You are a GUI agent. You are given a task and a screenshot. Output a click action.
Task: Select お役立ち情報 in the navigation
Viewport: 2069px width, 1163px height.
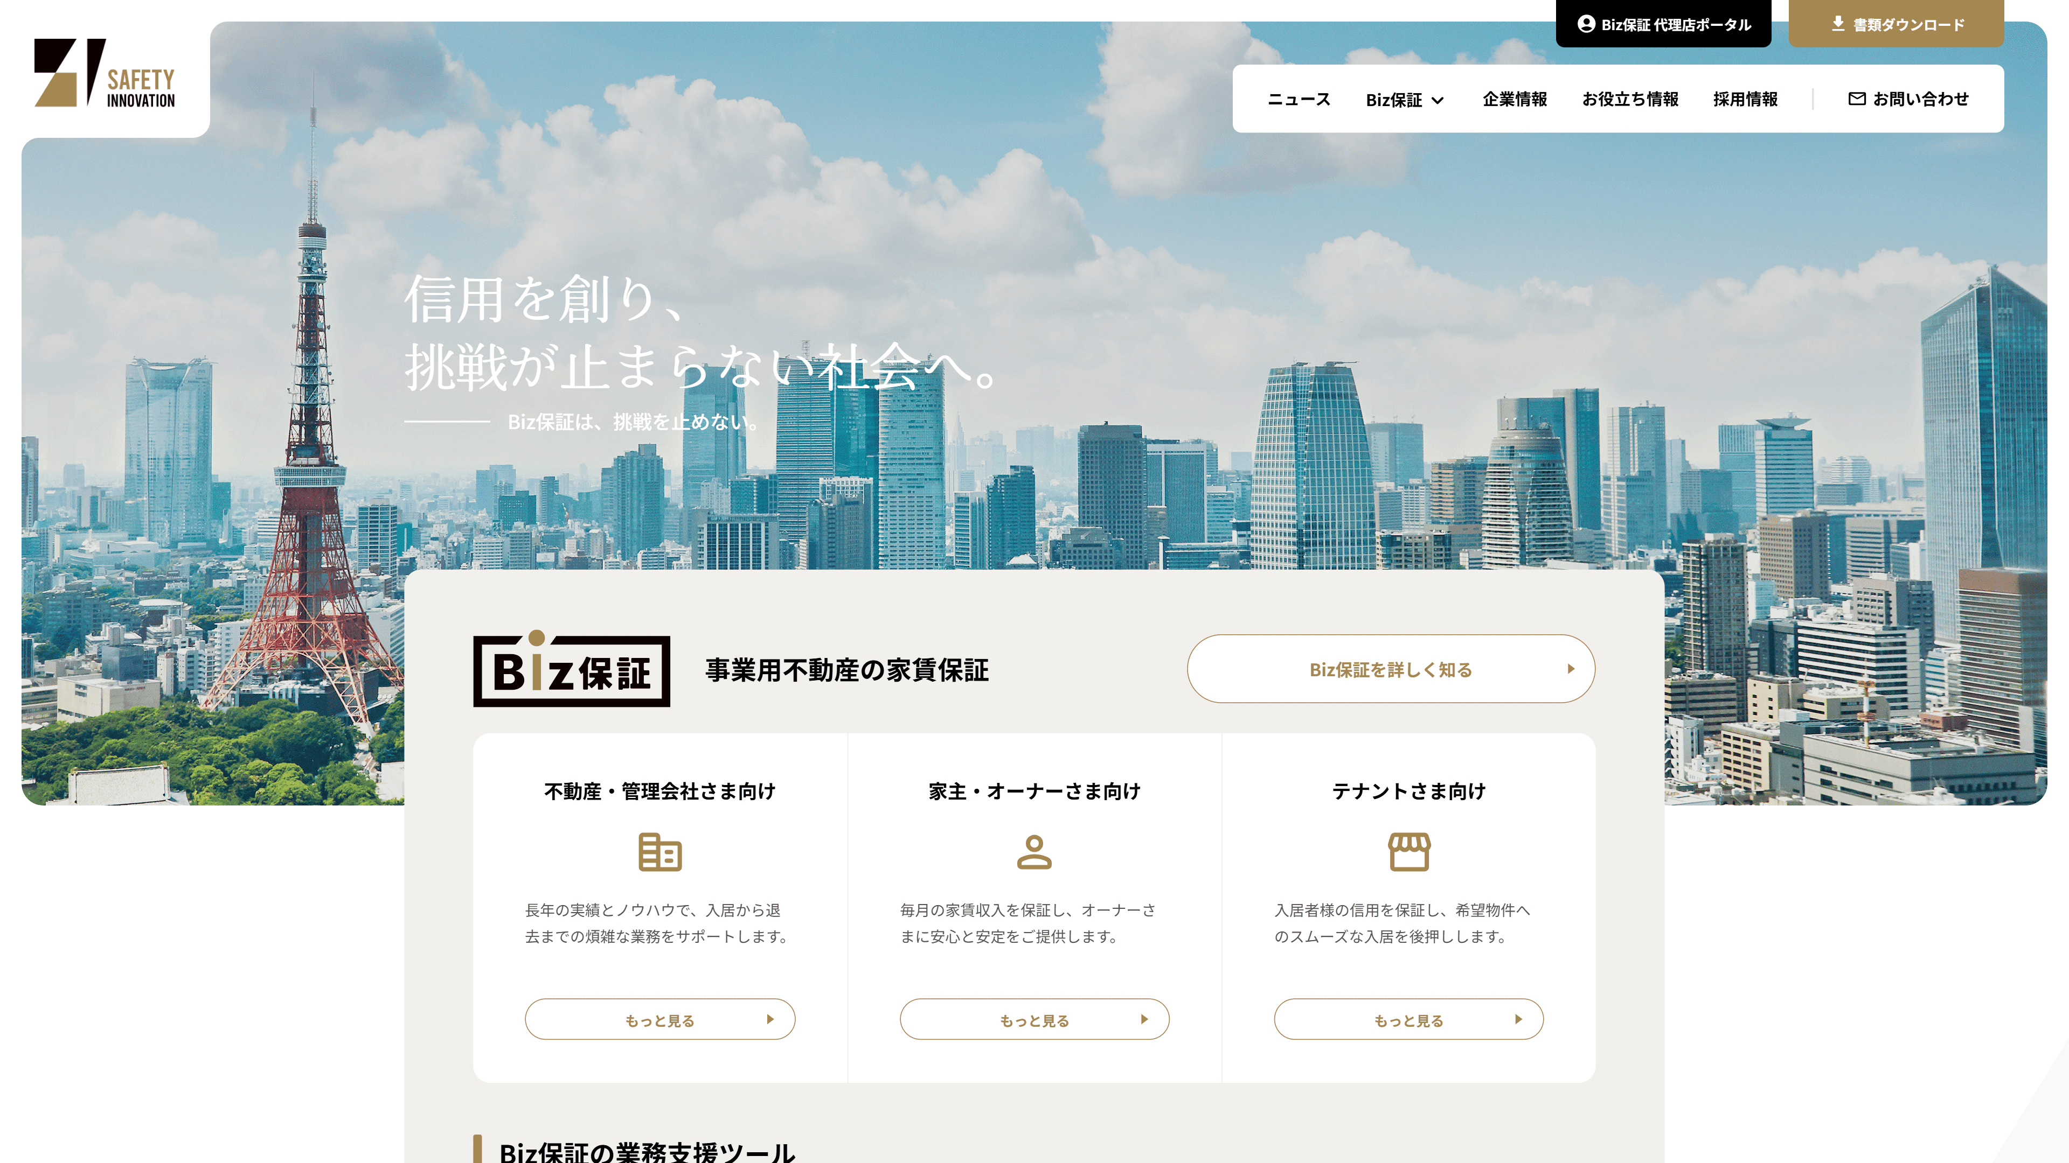coord(1630,100)
